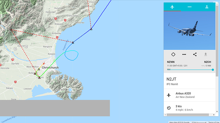The image size is (220, 123).
Task: Click the Oxford town label
Action: click(21, 46)
